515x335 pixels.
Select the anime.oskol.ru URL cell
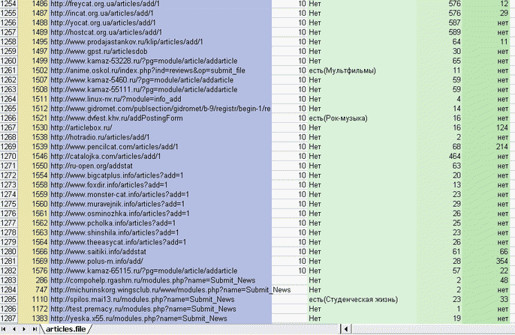pyautogui.click(x=161, y=70)
